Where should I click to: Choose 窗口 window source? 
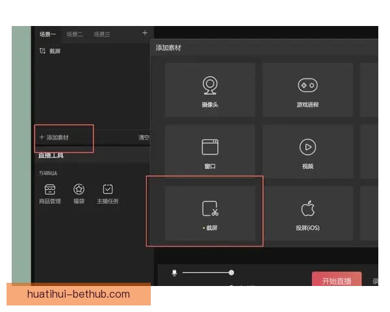pos(210,151)
